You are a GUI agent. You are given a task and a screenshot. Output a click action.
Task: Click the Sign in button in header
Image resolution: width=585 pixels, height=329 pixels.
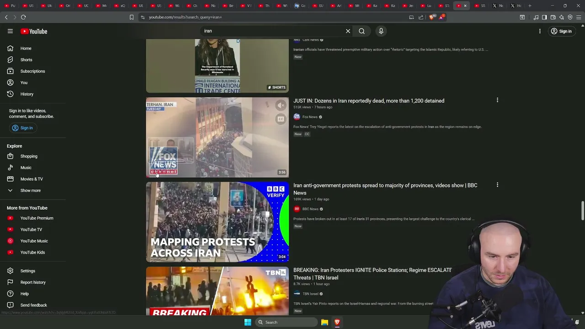tap(561, 31)
